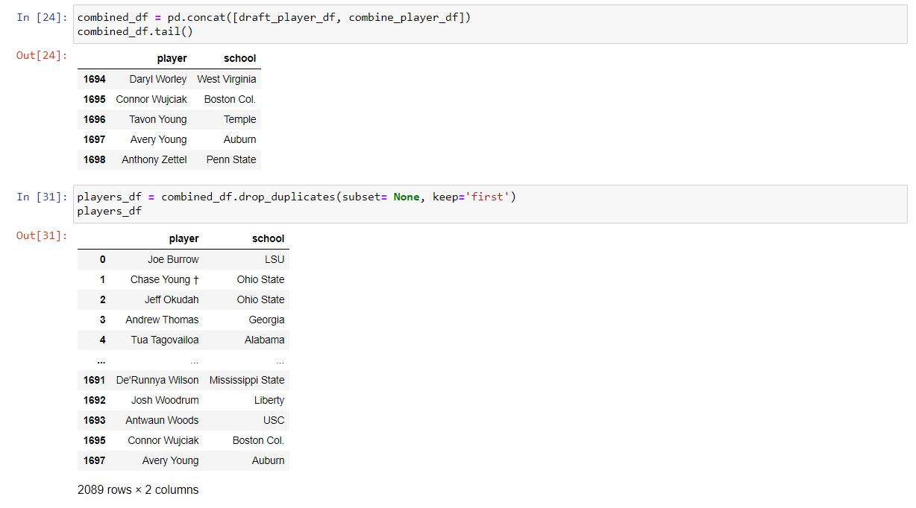Select the 'Chase Young †' cell

click(165, 279)
